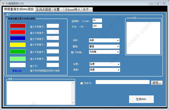
Task: Click the dark red color swatch
Action: point(18,26)
